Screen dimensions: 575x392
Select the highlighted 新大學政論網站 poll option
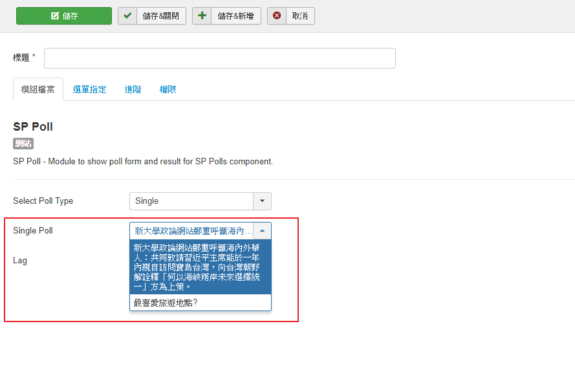200,267
